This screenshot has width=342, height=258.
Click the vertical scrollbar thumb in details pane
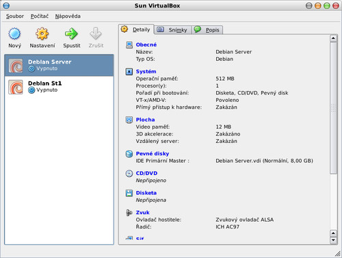pyautogui.click(x=333, y=108)
